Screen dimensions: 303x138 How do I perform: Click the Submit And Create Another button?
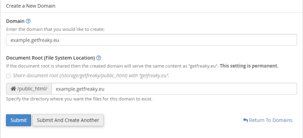pos(68,120)
